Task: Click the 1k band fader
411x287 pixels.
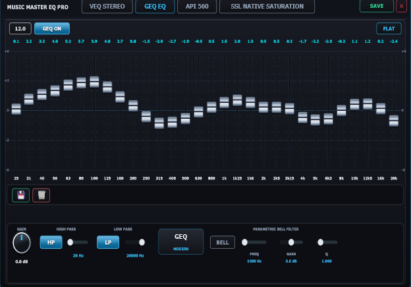Action: pos(224,103)
